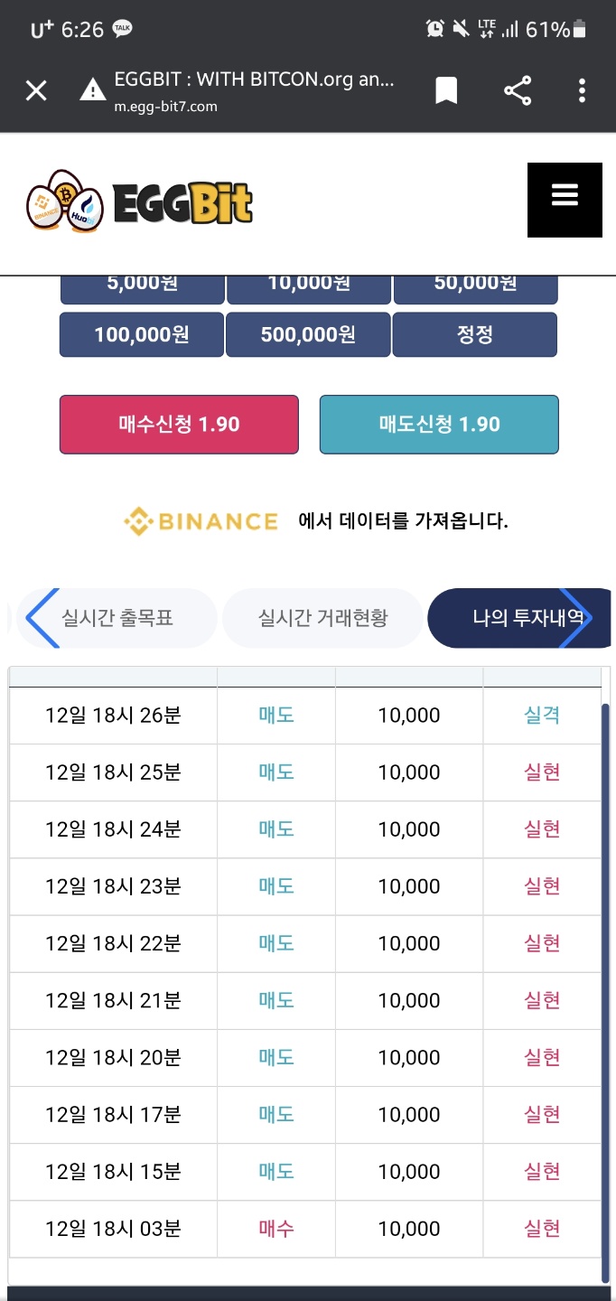Close the browser tab with X
Image resolution: width=616 pixels, height=1301 pixels.
[x=36, y=90]
